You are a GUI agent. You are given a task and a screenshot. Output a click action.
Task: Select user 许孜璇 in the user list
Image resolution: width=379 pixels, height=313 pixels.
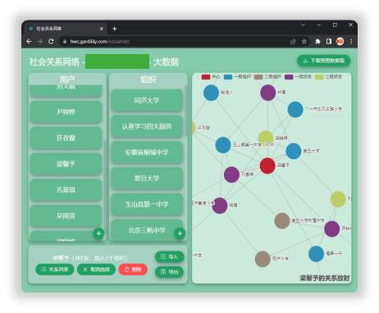coord(66,138)
